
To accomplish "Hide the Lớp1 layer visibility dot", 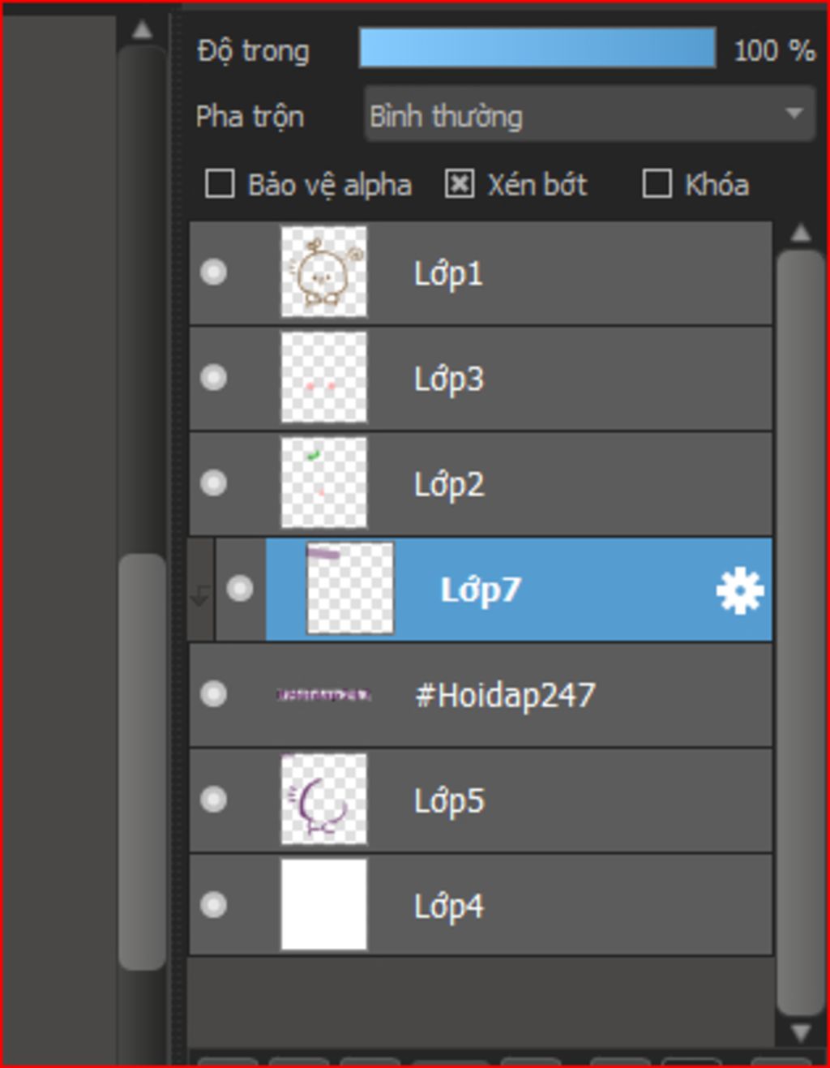I will [x=213, y=272].
